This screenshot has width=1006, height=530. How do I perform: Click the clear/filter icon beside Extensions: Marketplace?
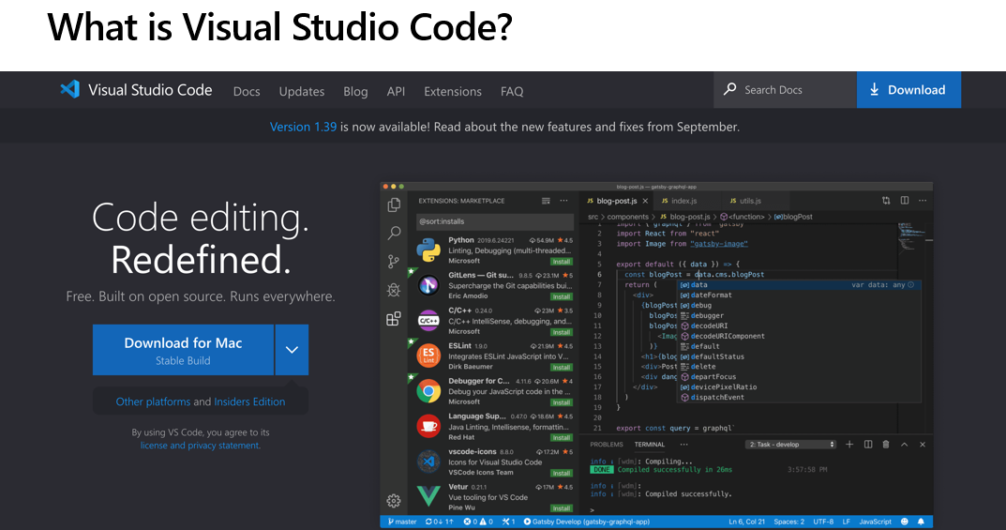point(546,201)
